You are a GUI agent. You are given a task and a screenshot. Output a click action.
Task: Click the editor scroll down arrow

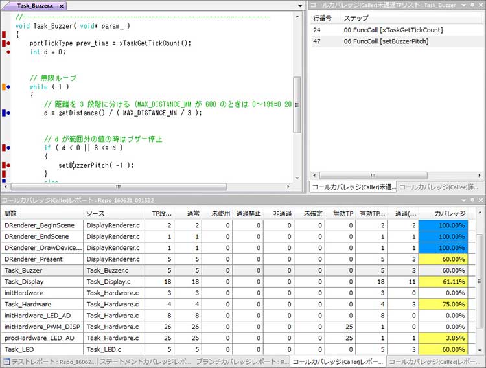(297, 178)
